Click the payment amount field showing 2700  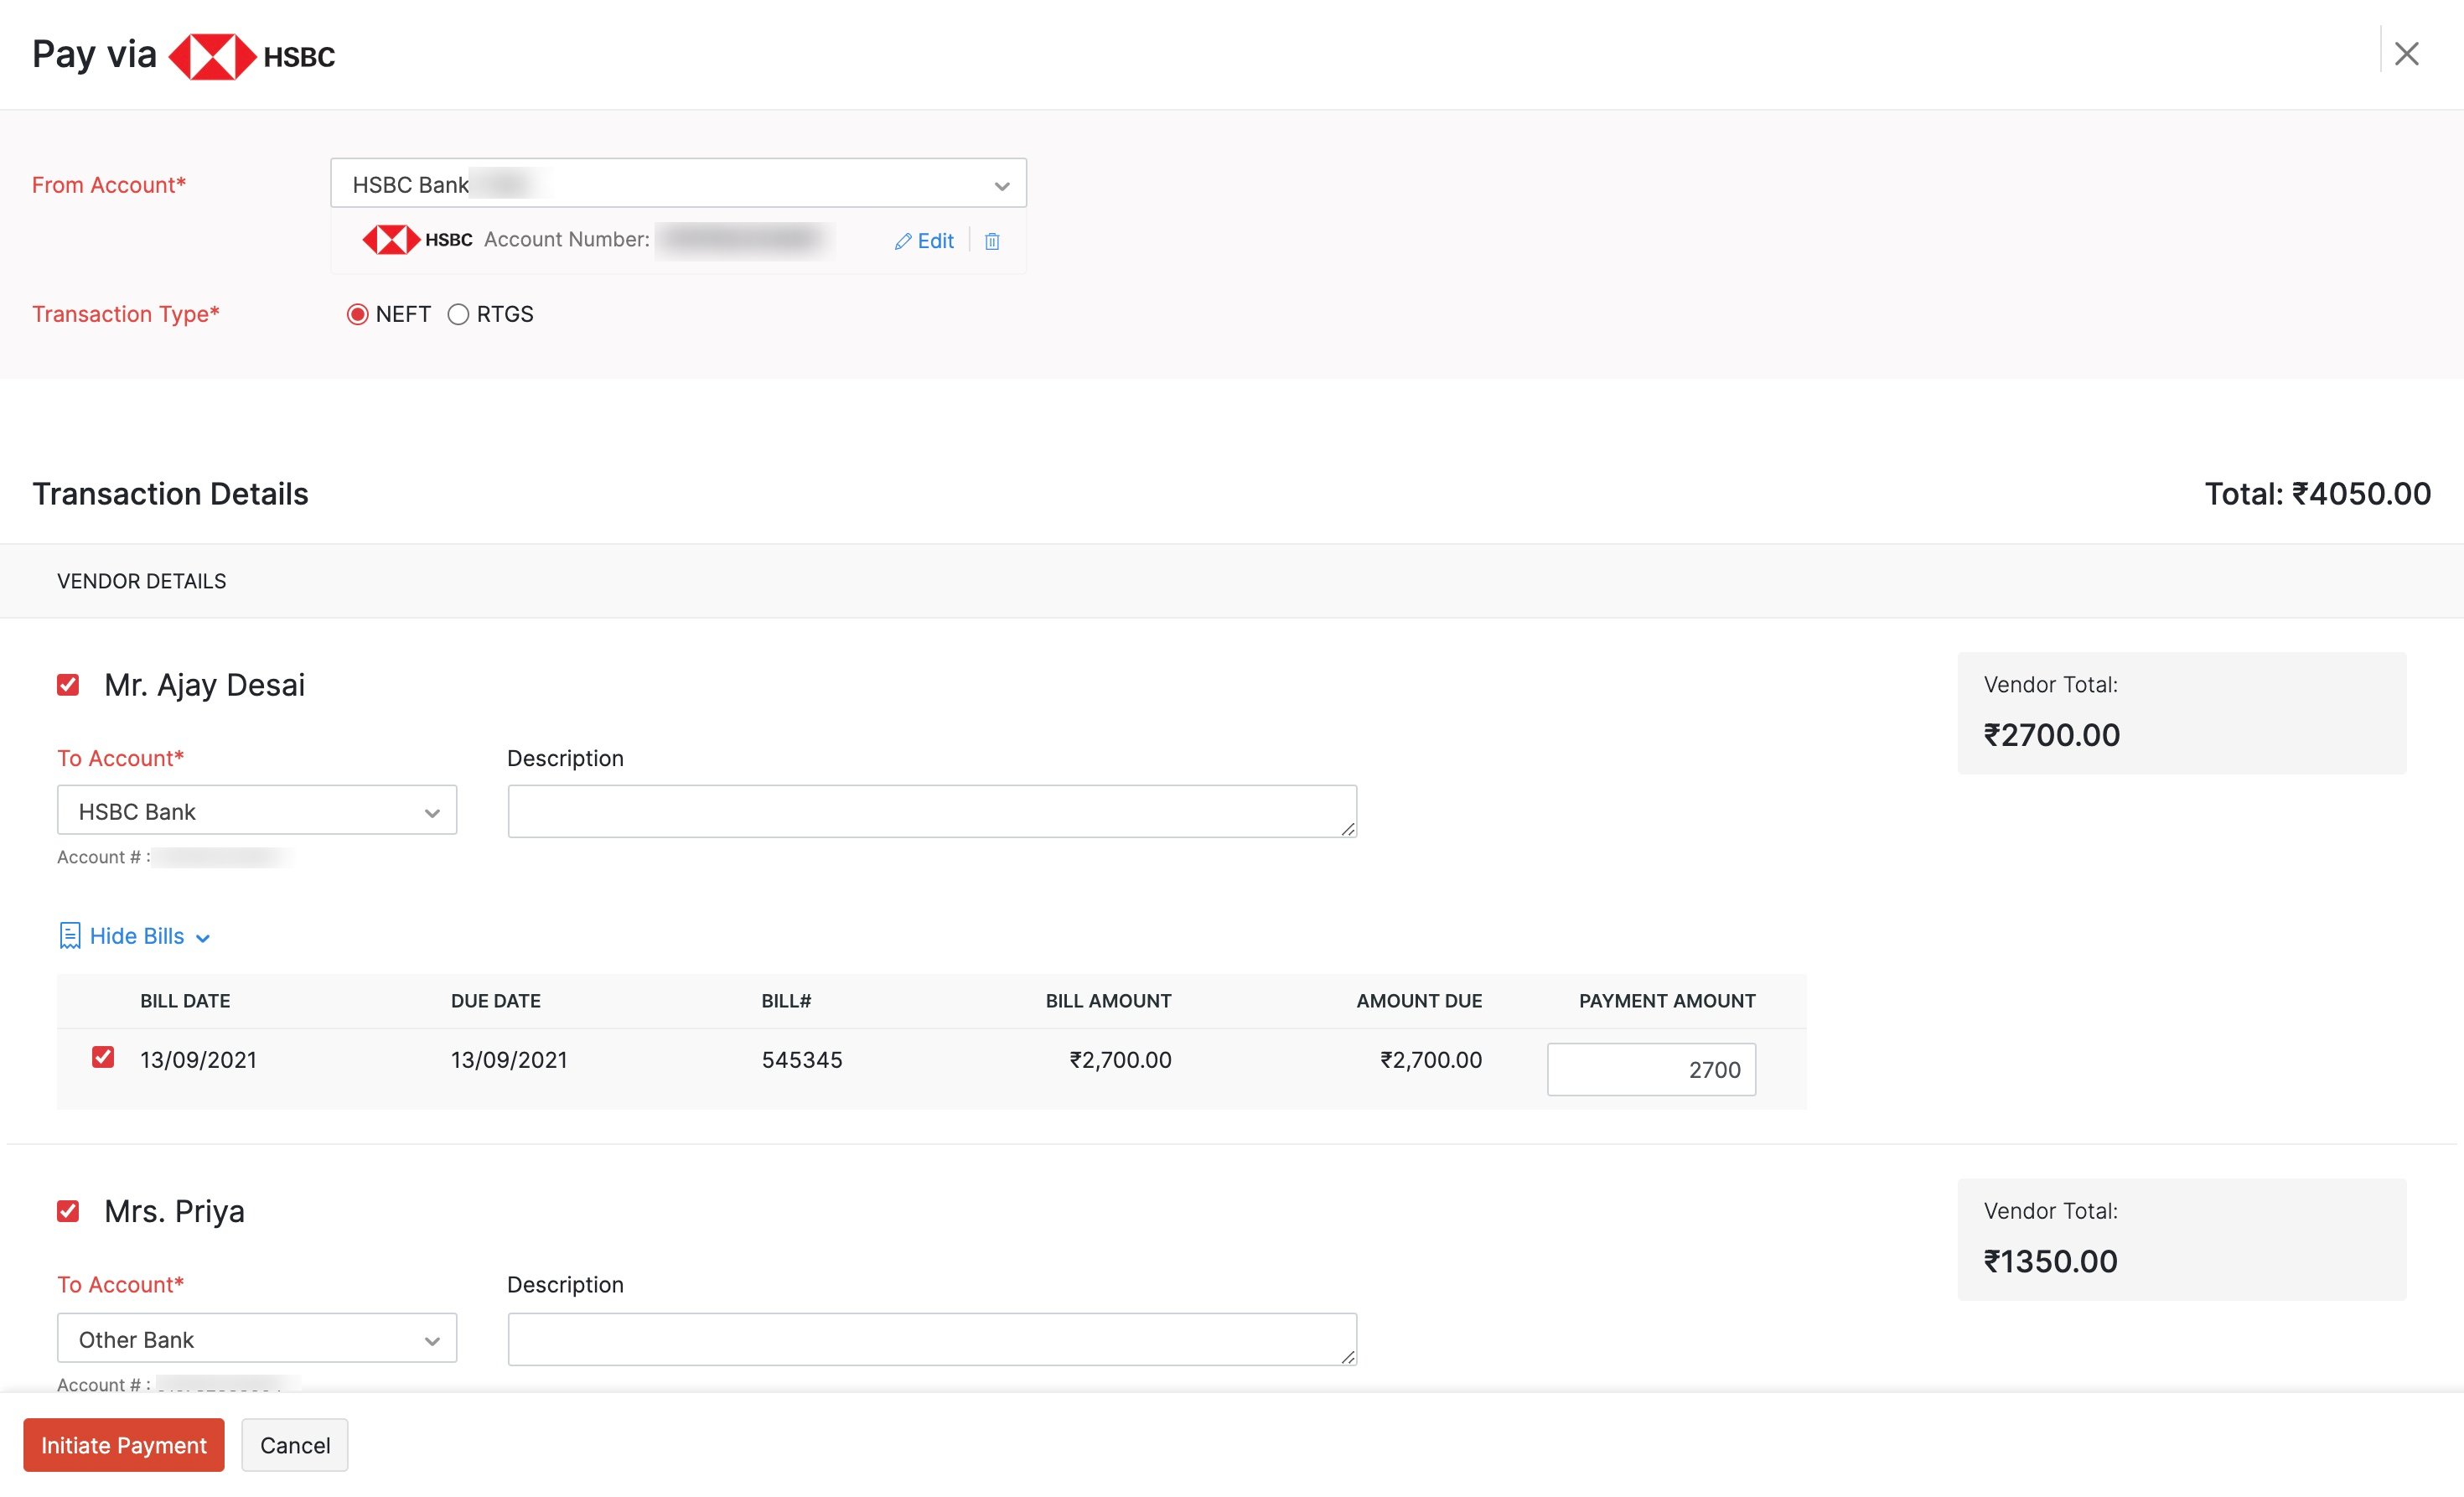coord(1650,1069)
